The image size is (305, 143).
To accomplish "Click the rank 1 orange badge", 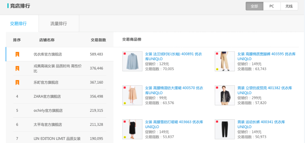I will point(17,55).
